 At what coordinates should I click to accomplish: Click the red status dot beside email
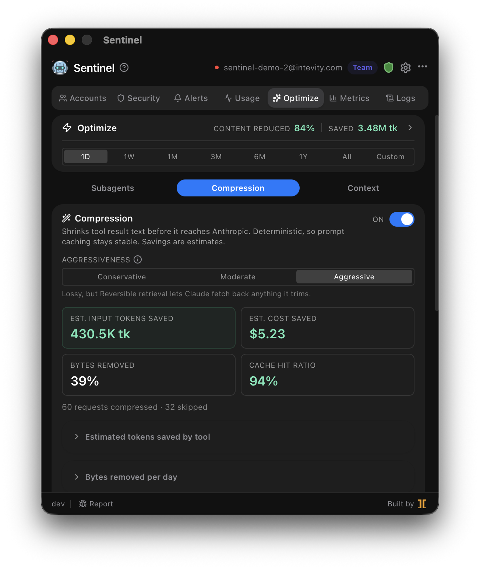[x=217, y=67]
